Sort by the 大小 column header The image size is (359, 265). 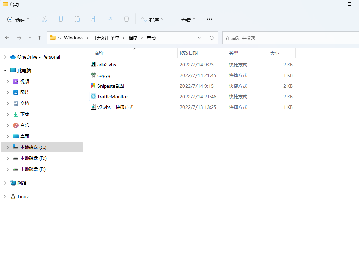pyautogui.click(x=275, y=53)
